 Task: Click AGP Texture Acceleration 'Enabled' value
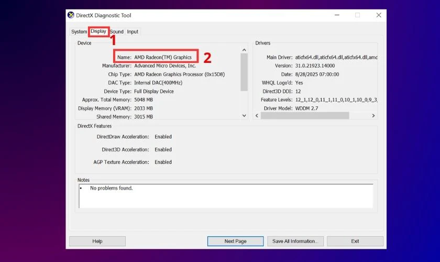pos(163,162)
